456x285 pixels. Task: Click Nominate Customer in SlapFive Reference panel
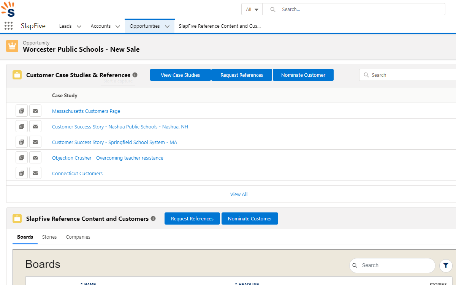(250, 218)
